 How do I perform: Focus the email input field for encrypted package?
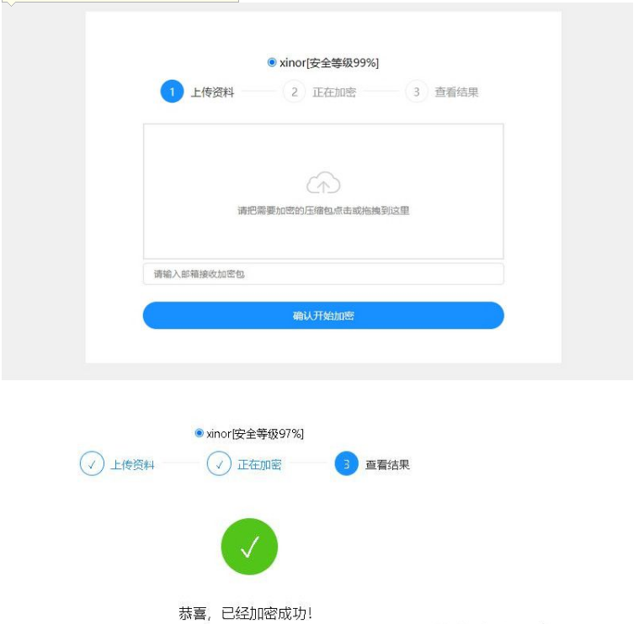point(323,274)
